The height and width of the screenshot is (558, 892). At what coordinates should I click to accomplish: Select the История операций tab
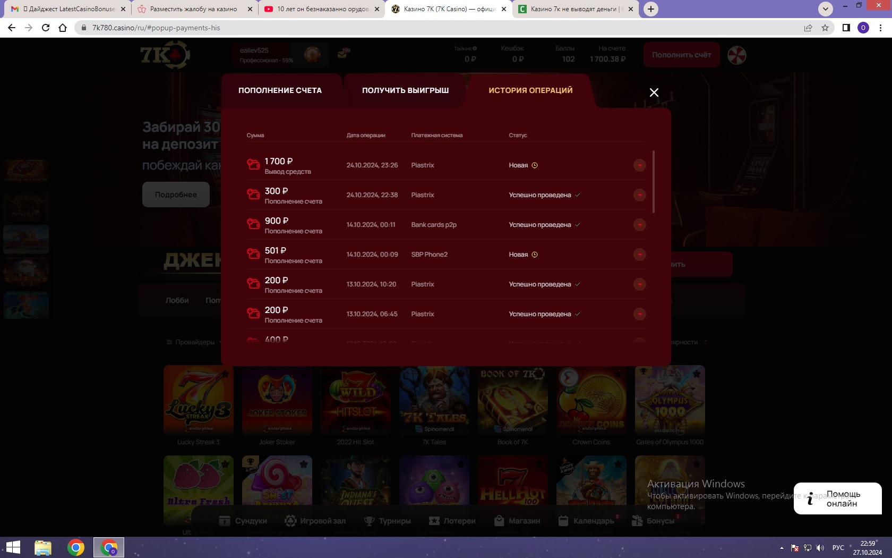tap(530, 90)
